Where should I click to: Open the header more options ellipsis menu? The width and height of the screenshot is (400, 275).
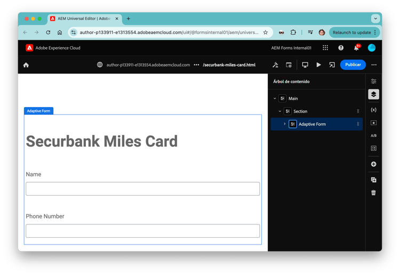pos(374,64)
